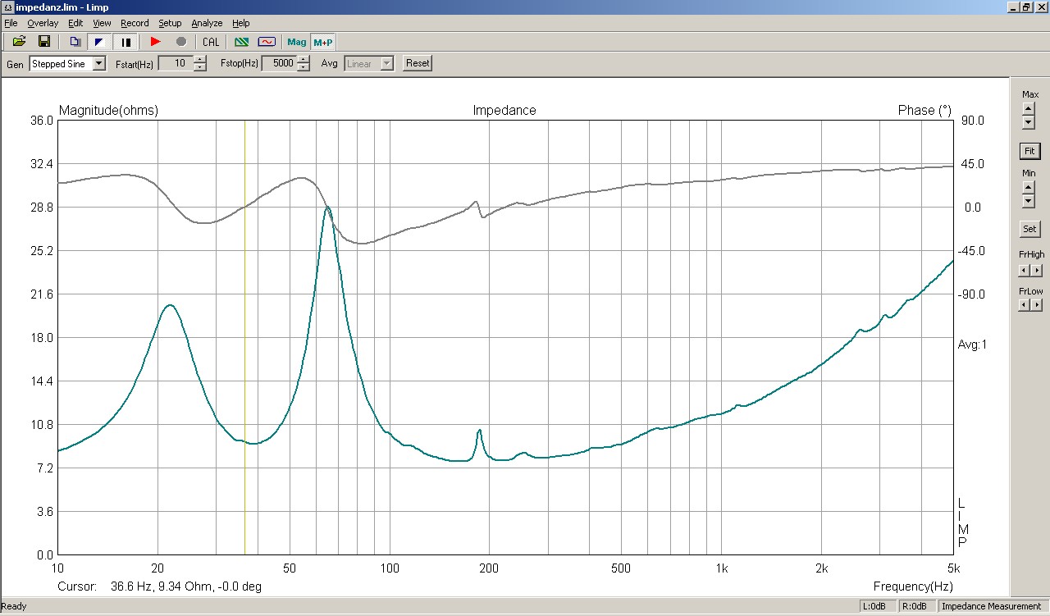Image resolution: width=1050 pixels, height=616 pixels.
Task: Click the open file folder icon
Action: coord(19,42)
